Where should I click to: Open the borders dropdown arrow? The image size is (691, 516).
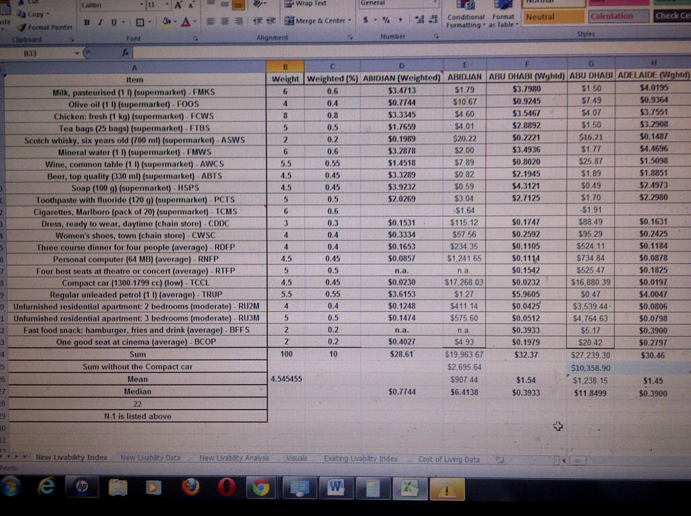point(150,22)
